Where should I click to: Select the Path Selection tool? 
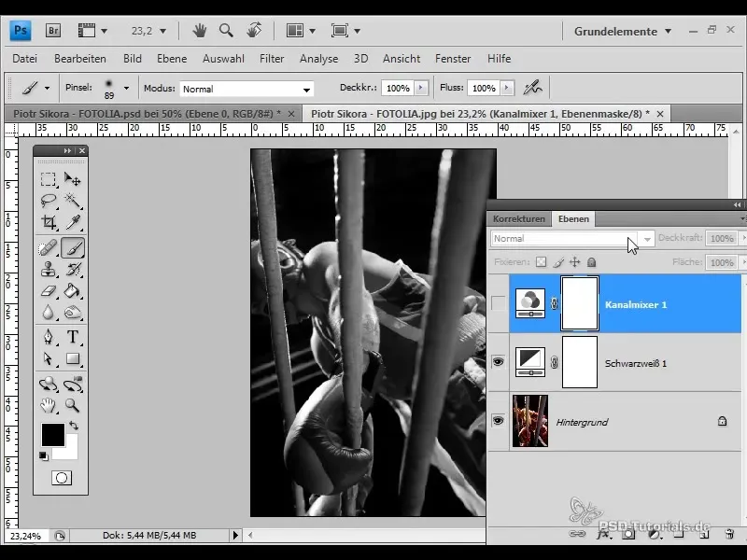tap(48, 358)
